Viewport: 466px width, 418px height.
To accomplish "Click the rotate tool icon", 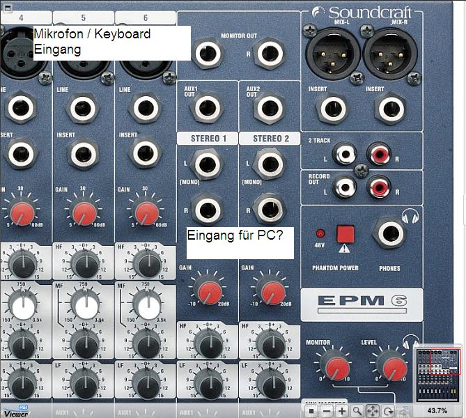I will [388, 411].
